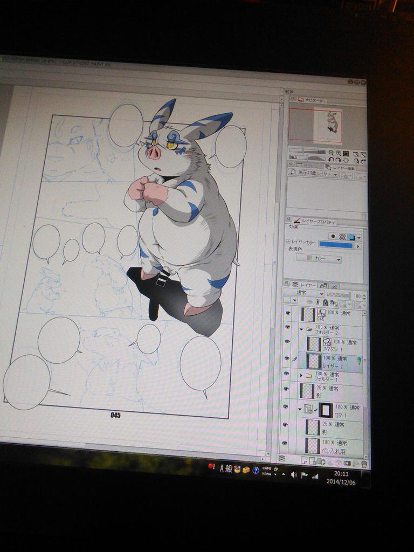Create a new raster layer
The width and height of the screenshot is (414, 552).
pyautogui.click(x=304, y=460)
